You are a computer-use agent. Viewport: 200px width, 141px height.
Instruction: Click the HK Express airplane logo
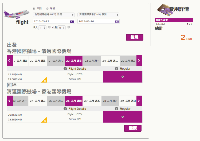tap(16, 14)
